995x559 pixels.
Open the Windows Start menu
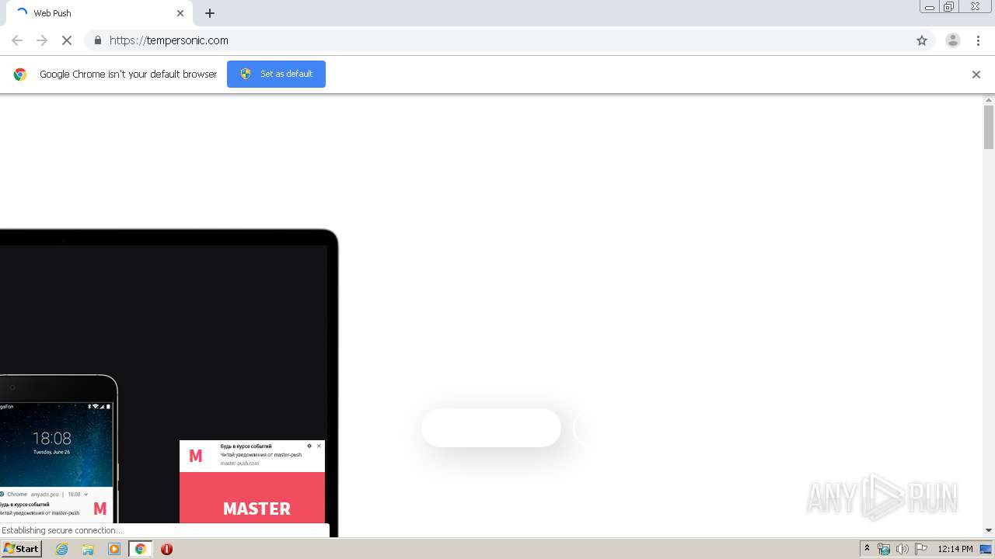click(21, 549)
